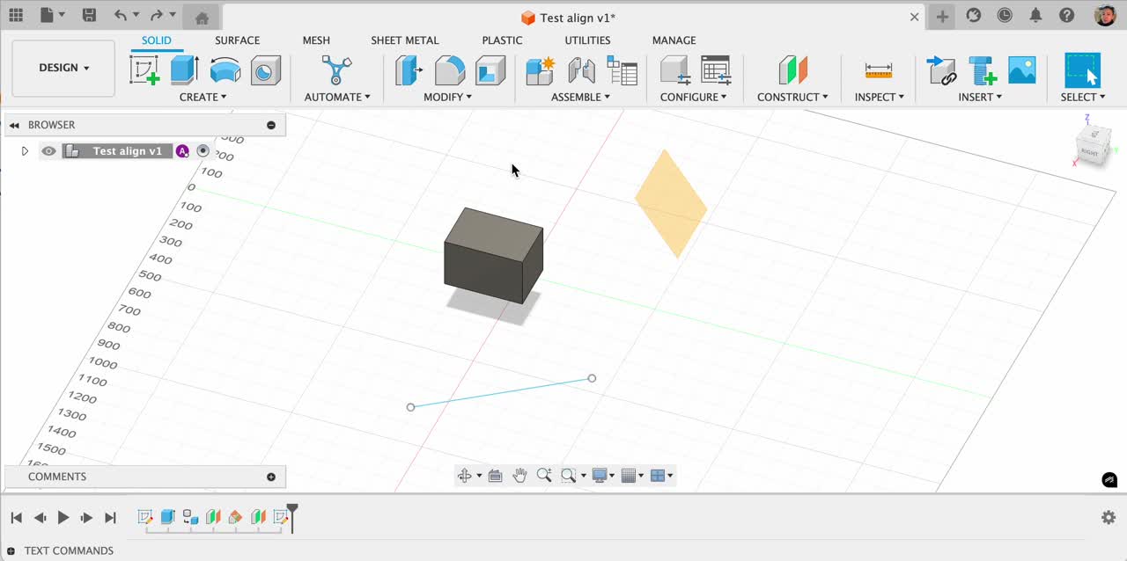This screenshot has width=1127, height=561.
Task: Open display settings from the navigation bar
Action: (x=601, y=475)
